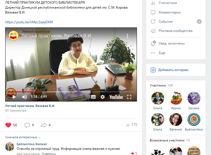
Task: Open Оксана member avatar
Action: coord(194,98)
